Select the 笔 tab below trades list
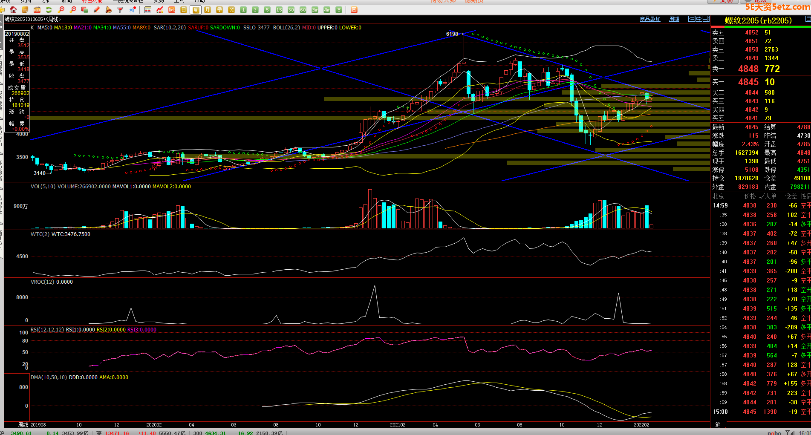This screenshot has height=435, width=811. coord(718,425)
